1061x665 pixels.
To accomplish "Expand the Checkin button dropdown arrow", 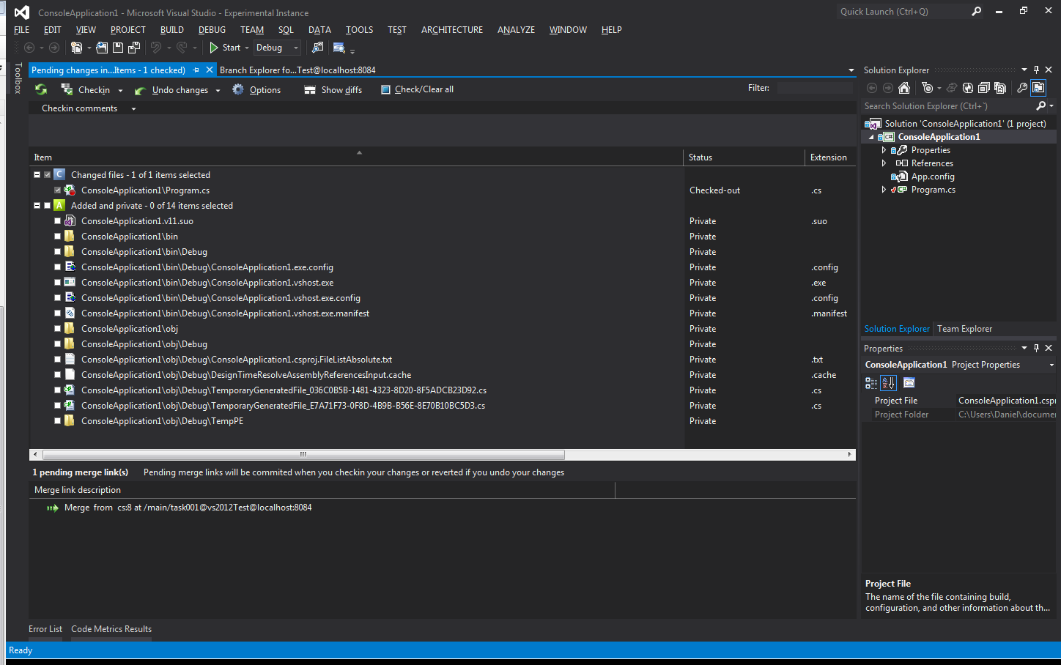I will 121,89.
